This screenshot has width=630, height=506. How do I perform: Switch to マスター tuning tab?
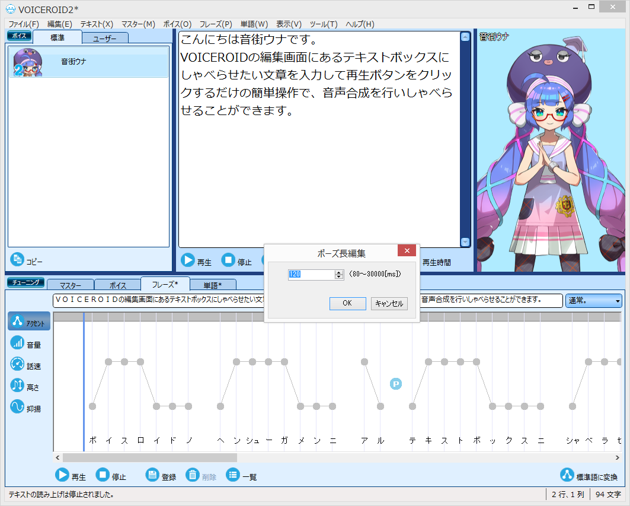click(71, 285)
